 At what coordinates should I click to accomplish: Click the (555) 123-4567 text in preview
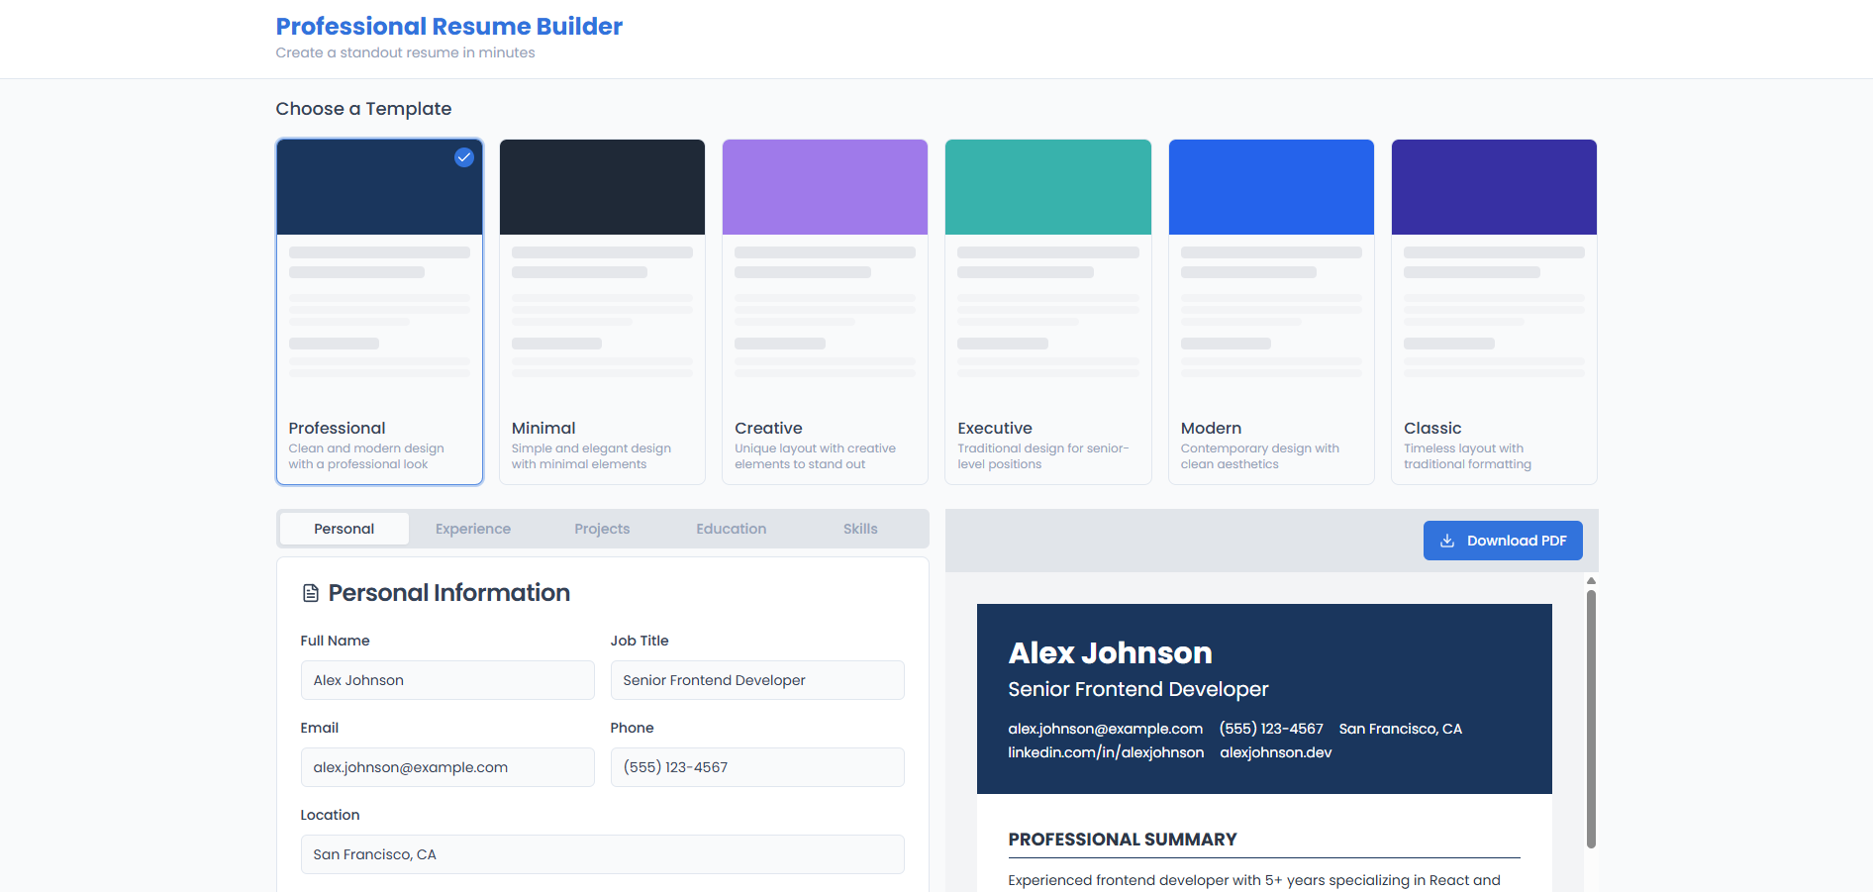tap(1271, 729)
